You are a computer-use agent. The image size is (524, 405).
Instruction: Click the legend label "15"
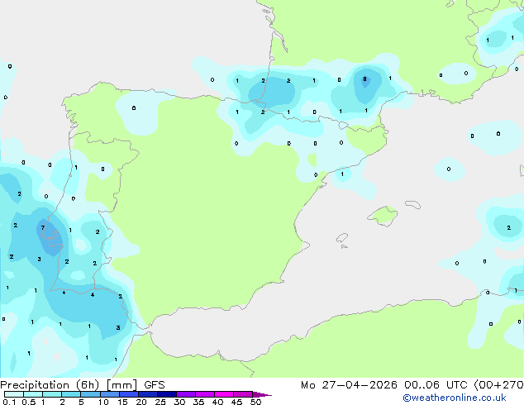pos(122,402)
